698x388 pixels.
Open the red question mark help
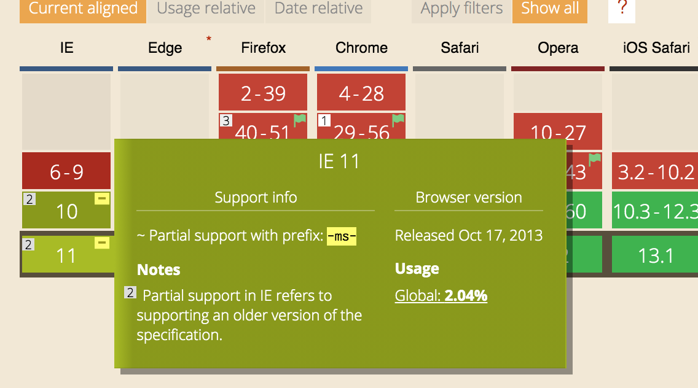(622, 9)
